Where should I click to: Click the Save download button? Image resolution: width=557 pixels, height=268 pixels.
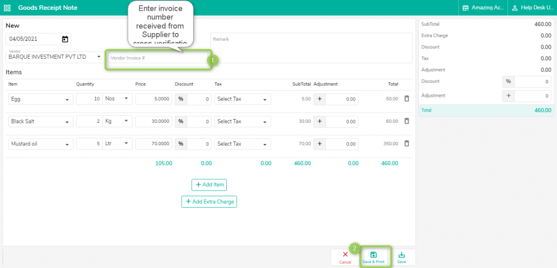click(x=401, y=257)
